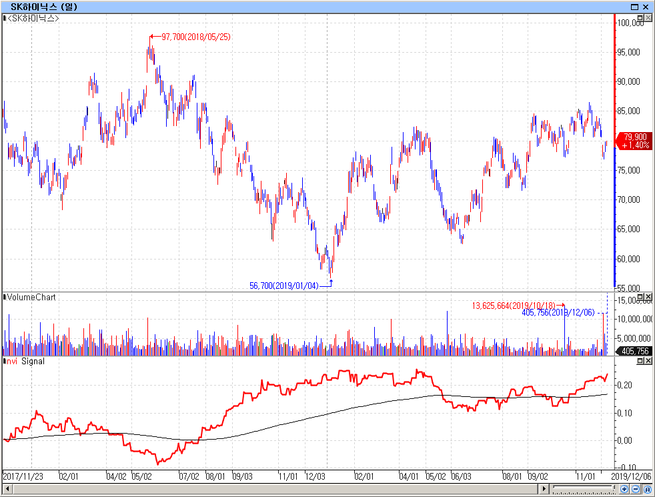Close the VolumeChart pane

point(648,297)
